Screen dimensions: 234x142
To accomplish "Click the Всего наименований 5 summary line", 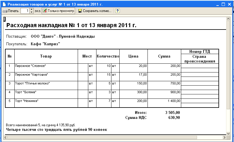I will [x=40, y=125].
